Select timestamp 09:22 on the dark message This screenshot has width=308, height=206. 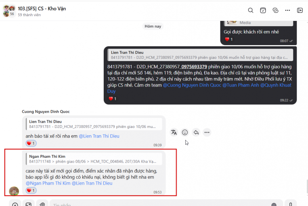284,100
